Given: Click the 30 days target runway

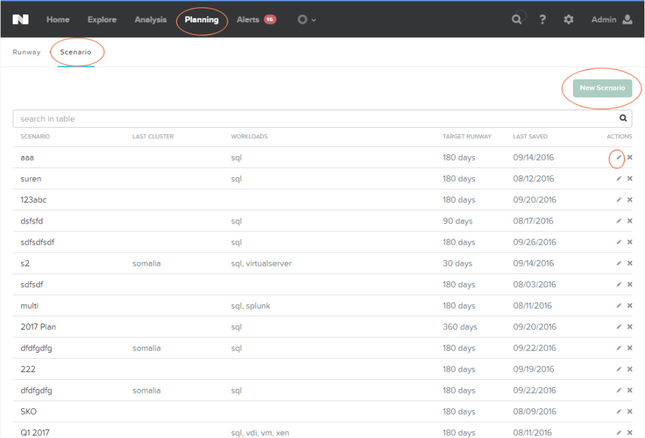Looking at the screenshot, I should (457, 263).
